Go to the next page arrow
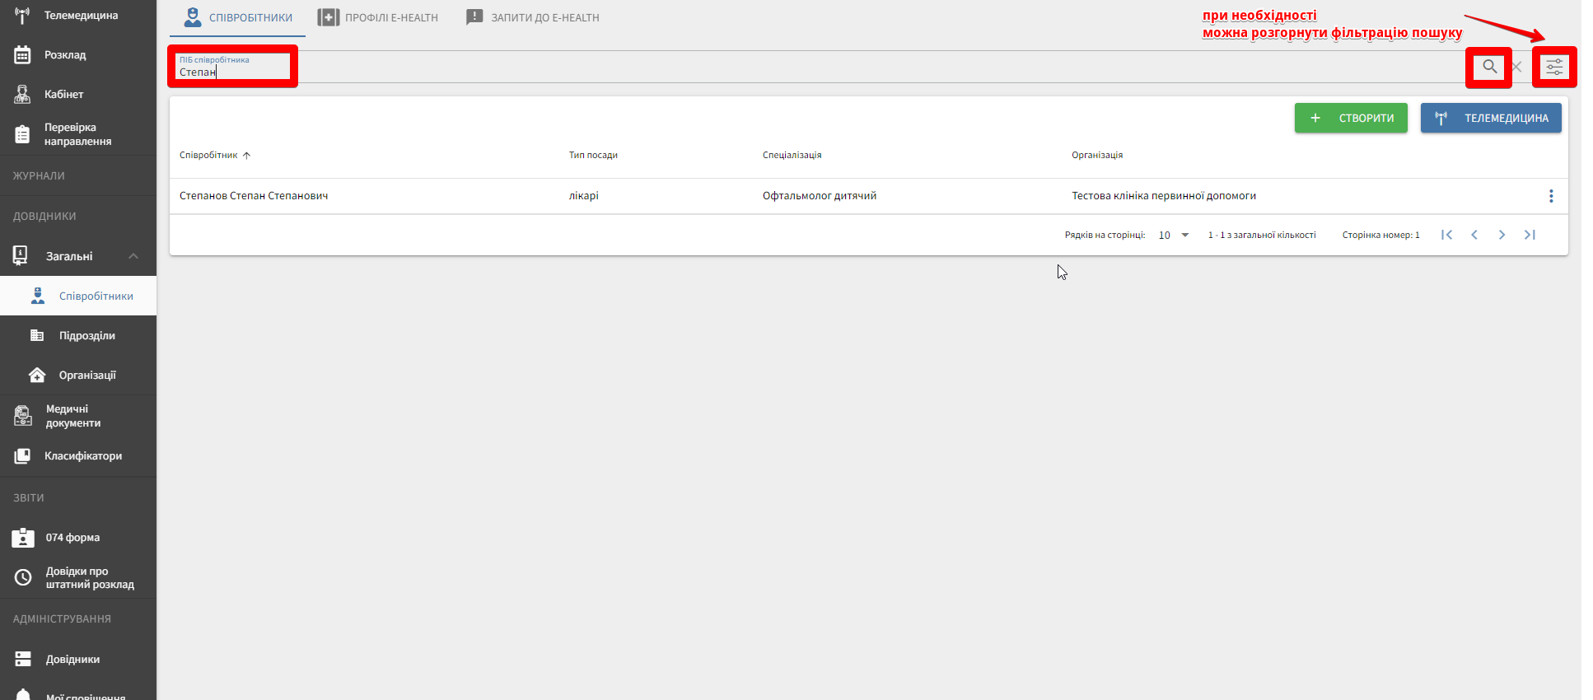1593x700 pixels. click(x=1502, y=235)
